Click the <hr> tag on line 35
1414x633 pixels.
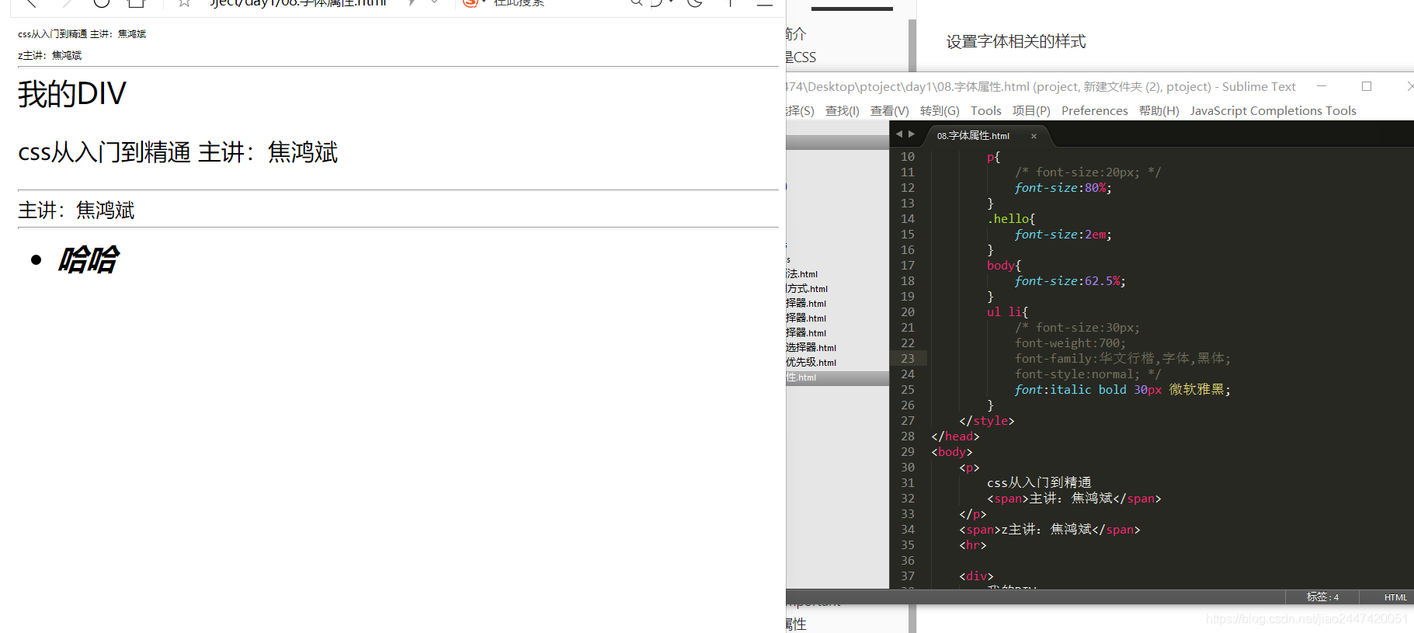973,545
